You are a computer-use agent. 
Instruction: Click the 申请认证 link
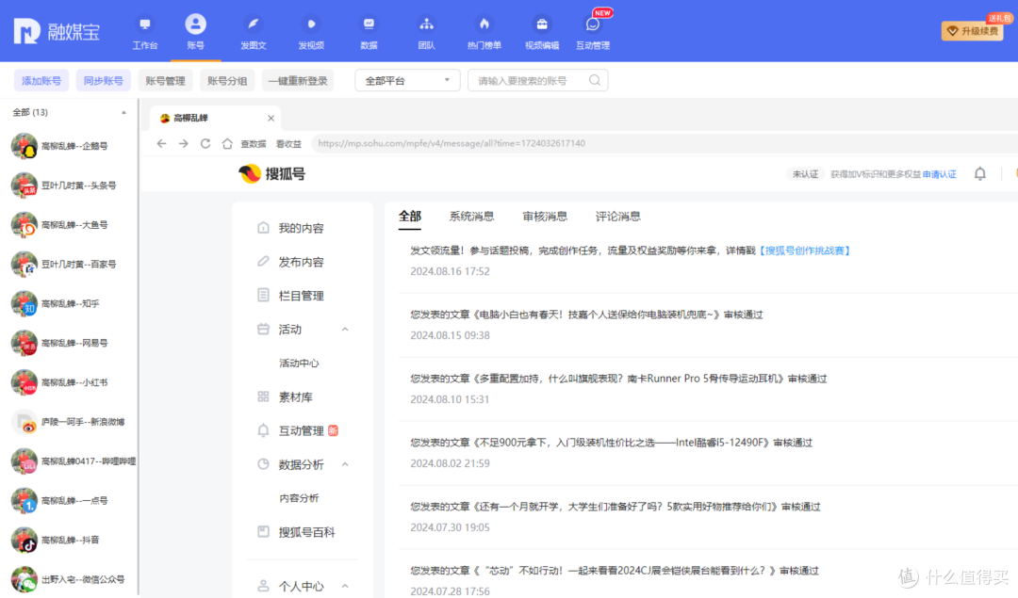click(x=939, y=174)
